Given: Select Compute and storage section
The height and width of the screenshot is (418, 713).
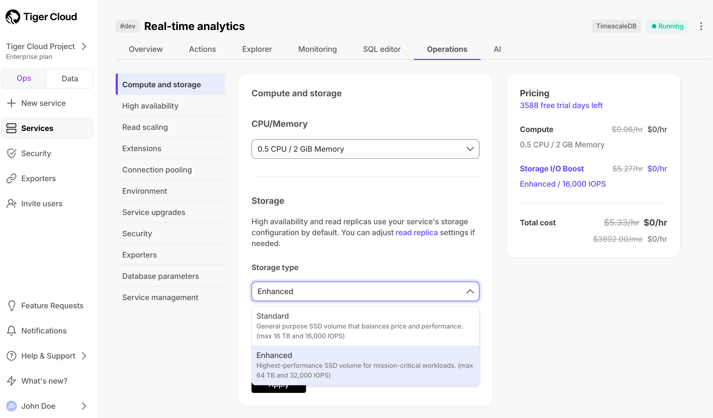Looking at the screenshot, I should coord(170,84).
